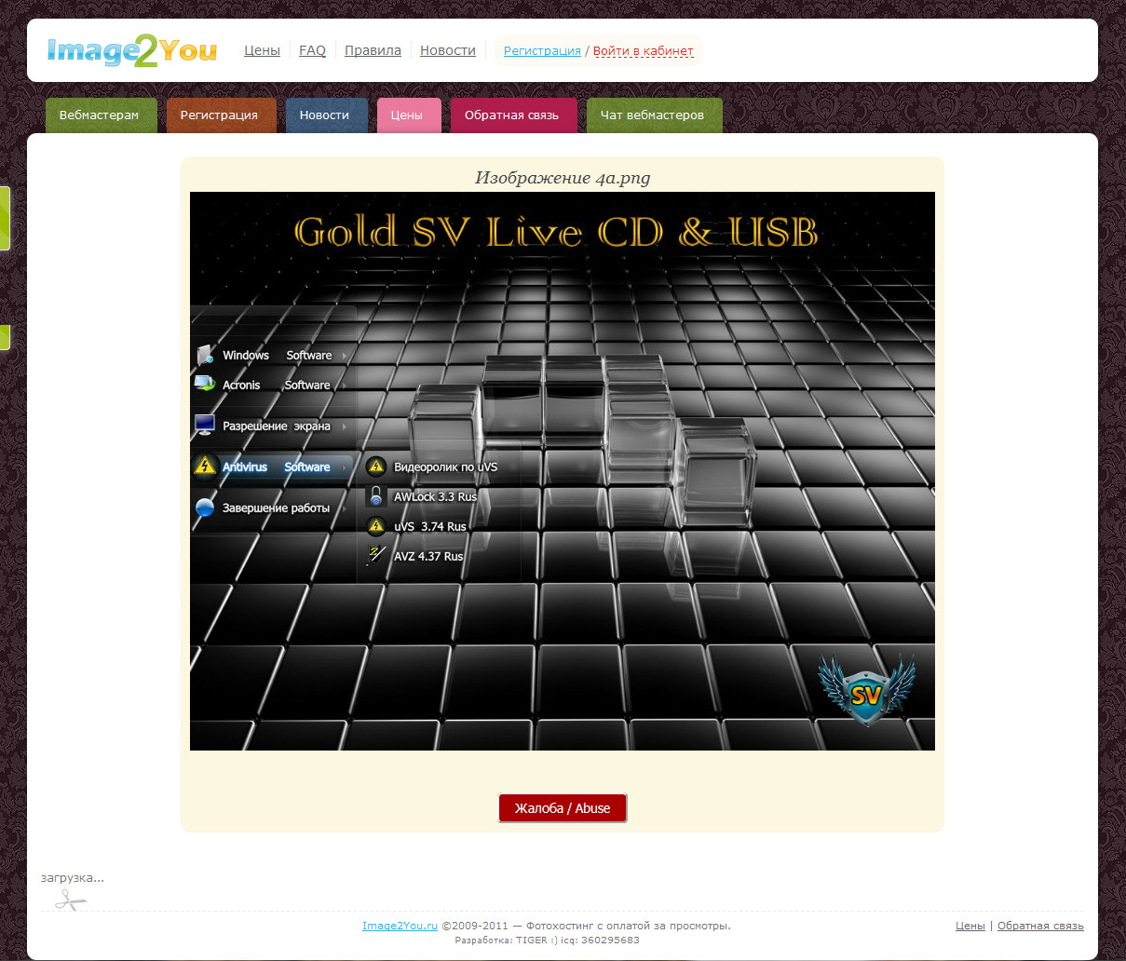Open the Цены link in header
The height and width of the screenshot is (961, 1126).
[262, 50]
